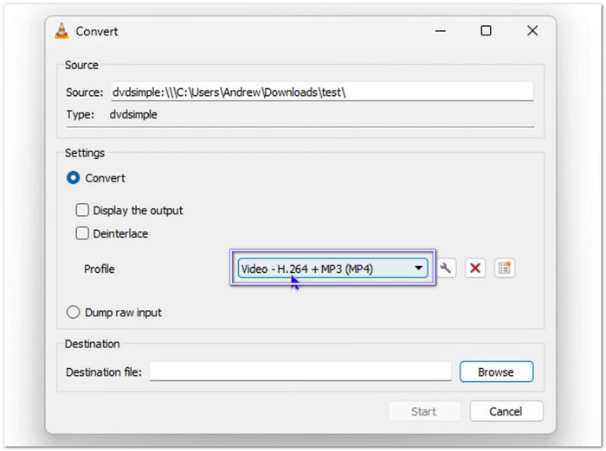Open the Profile dropdown showing H.264 + MP3

point(333,269)
